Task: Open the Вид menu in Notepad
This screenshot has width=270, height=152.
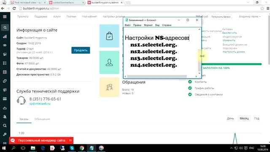Action: click(x=157, y=25)
